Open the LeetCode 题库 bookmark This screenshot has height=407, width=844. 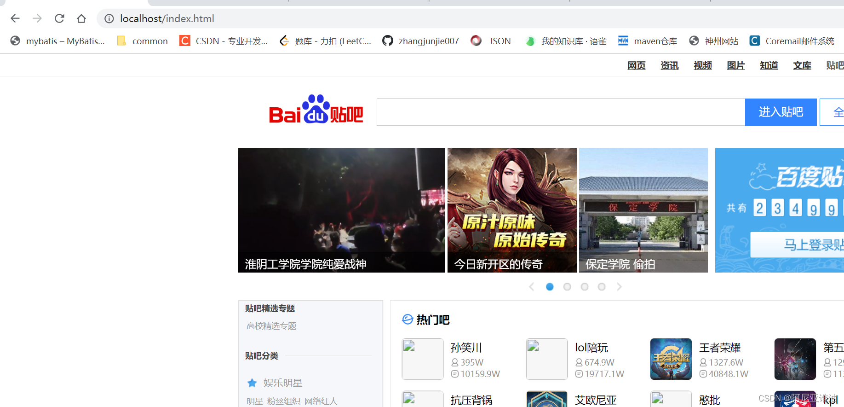click(325, 41)
